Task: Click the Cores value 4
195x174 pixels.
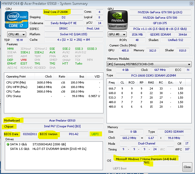Action: tap(99, 12)
